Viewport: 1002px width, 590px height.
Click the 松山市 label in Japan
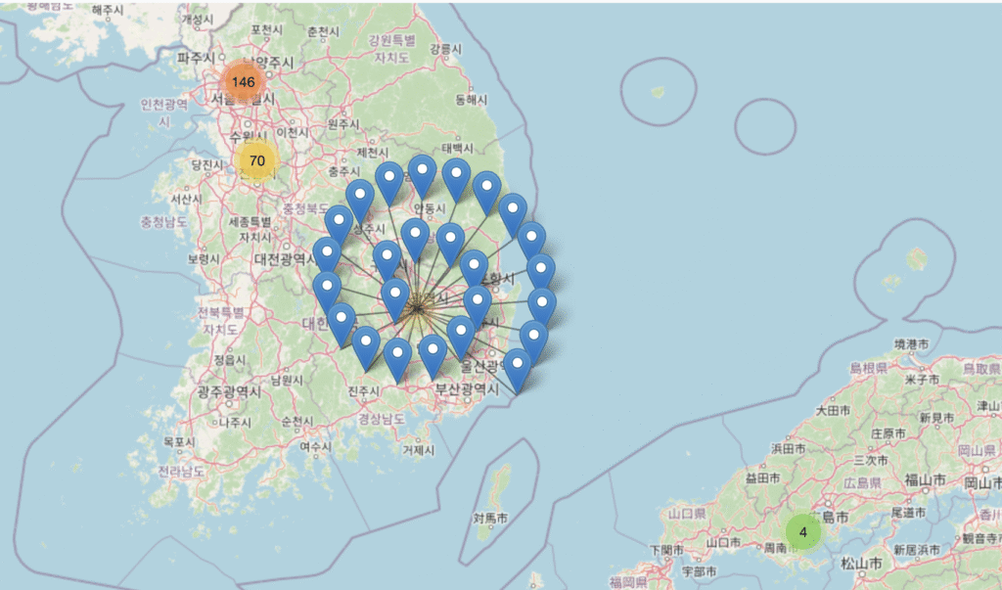[860, 564]
